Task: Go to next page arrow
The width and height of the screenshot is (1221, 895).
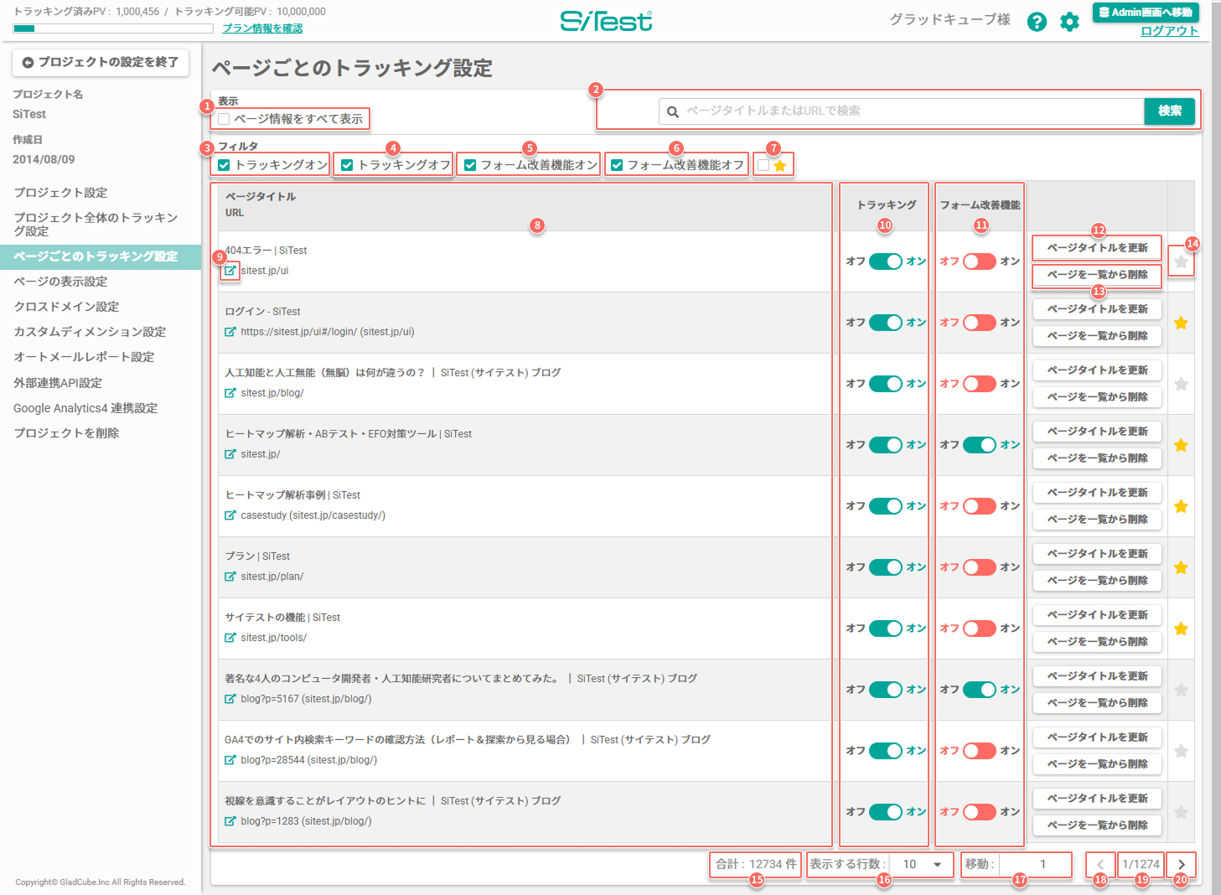Action: (x=1181, y=864)
